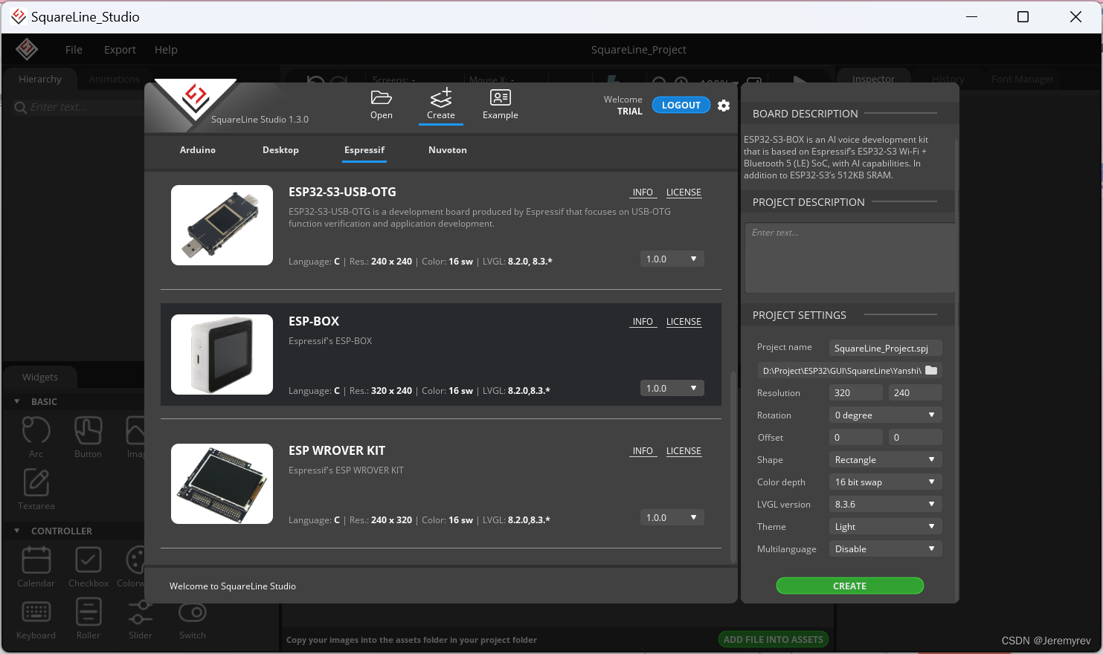Switch to the Arduino board tab

[x=198, y=150]
